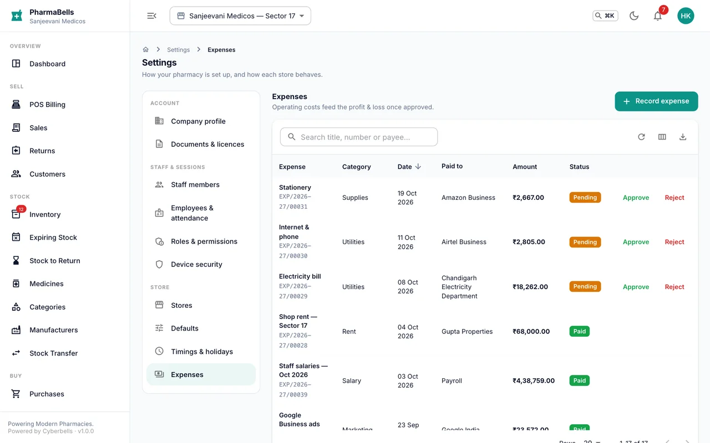Open Manufacturers in the sidebar
Viewport: 710px width, 443px height.
pos(65,330)
